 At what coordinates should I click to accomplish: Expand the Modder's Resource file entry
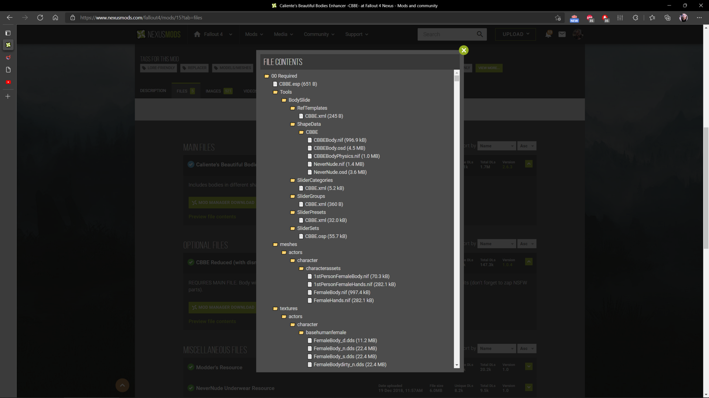[x=529, y=366]
